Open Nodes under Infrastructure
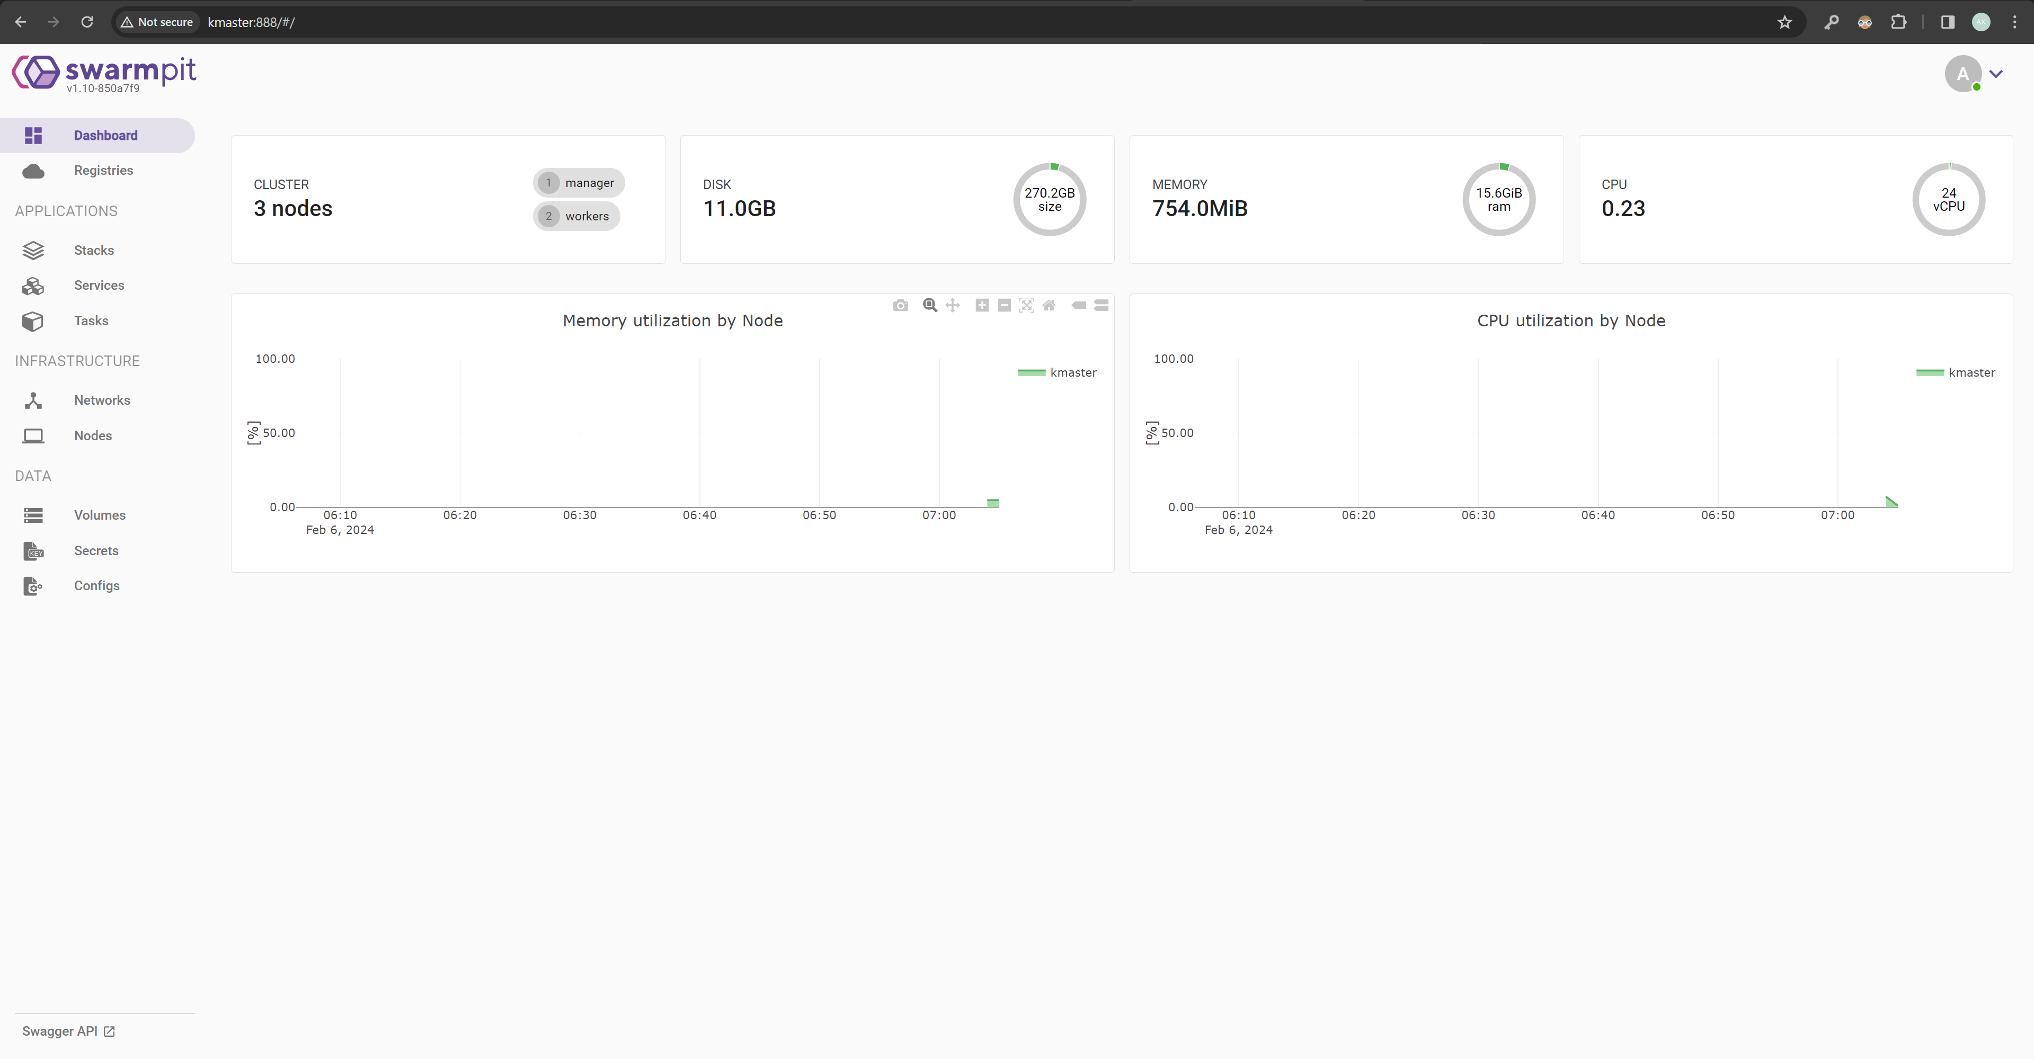This screenshot has height=1059, width=2034. tap(92, 436)
